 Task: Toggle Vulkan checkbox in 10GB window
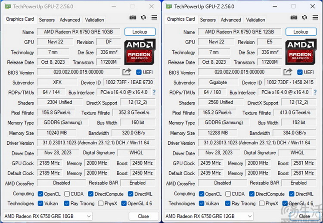pyautogui.click(x=40, y=204)
